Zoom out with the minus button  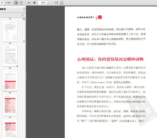tap(29, 3)
